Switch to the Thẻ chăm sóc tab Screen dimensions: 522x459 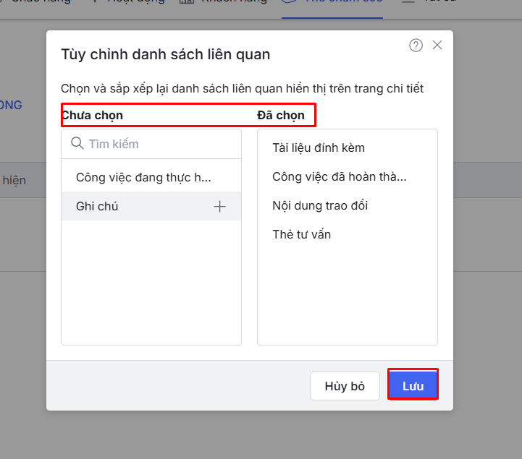click(333, 2)
